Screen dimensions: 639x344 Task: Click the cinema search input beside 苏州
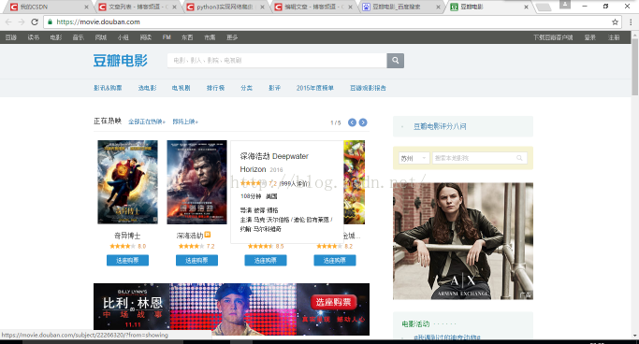click(480, 158)
